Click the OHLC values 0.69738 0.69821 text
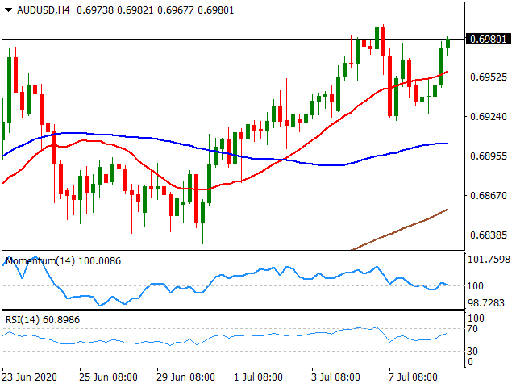The height and width of the screenshot is (387, 516). [114, 10]
